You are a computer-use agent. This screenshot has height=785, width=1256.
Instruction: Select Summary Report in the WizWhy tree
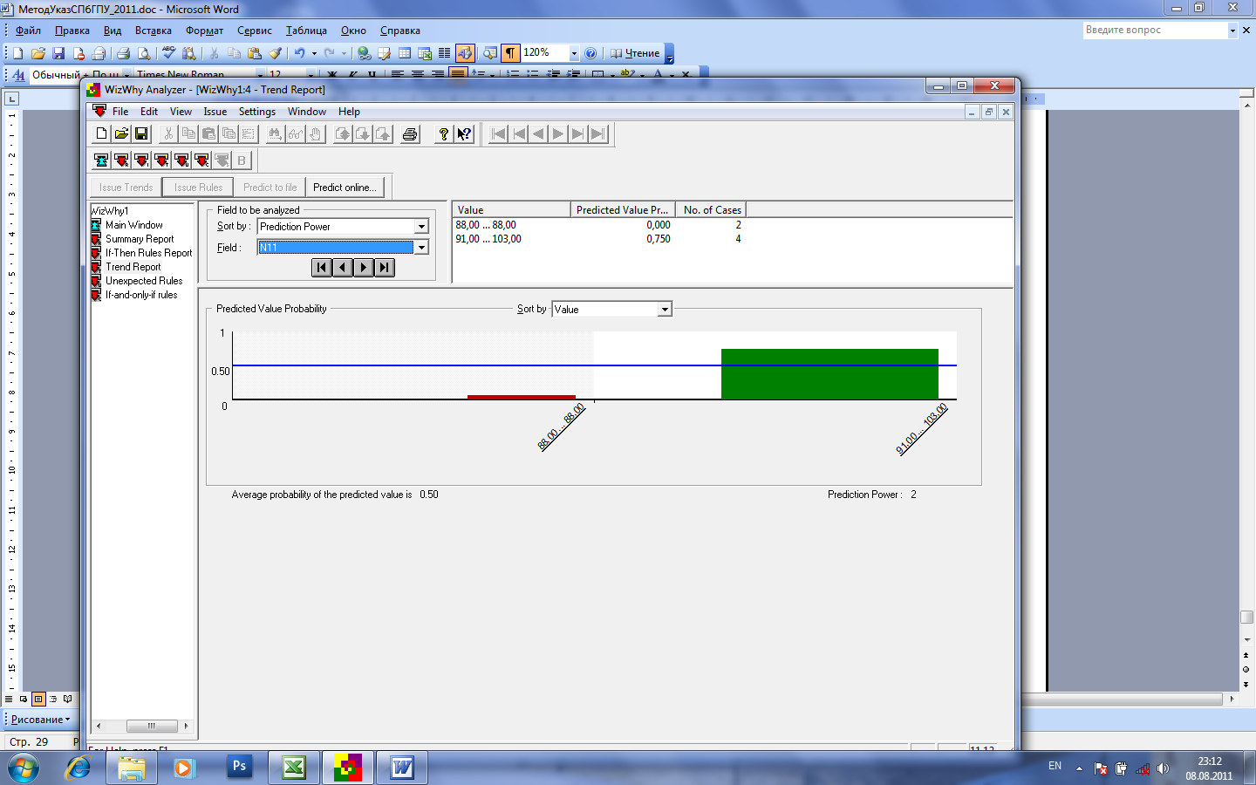coord(140,239)
